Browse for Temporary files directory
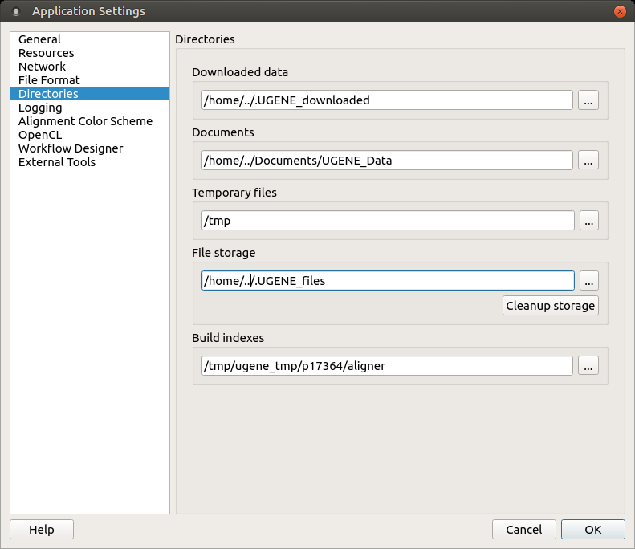Viewport: 635px width, 549px height. [x=588, y=221]
